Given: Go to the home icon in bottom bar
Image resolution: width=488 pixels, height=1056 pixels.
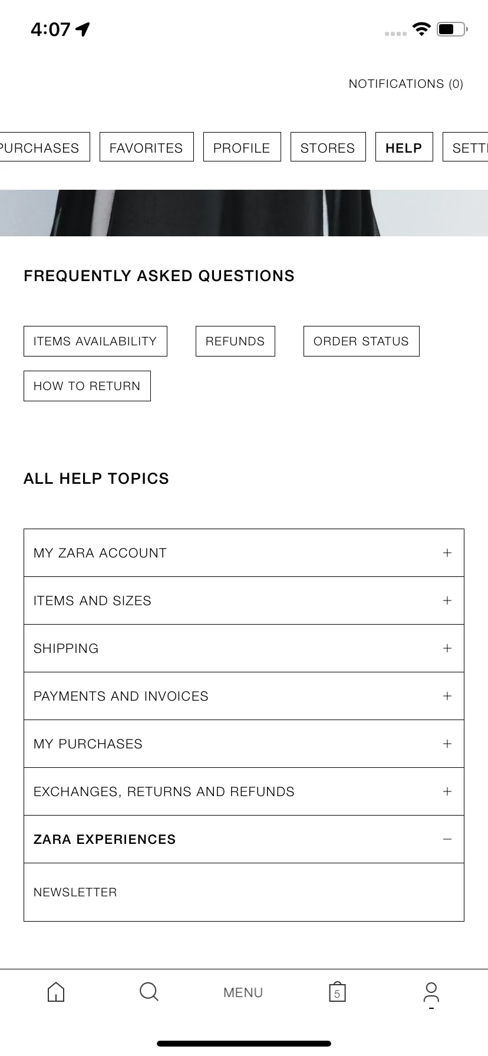Looking at the screenshot, I should [x=56, y=992].
